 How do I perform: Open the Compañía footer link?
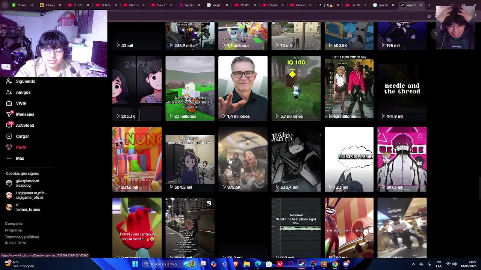[x=14, y=223]
